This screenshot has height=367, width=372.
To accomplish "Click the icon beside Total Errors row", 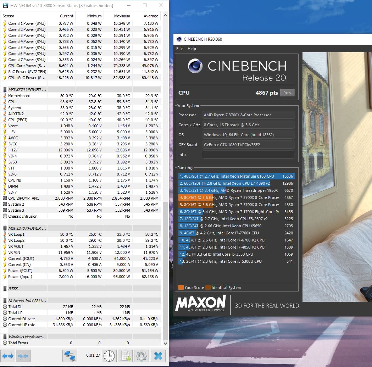I will point(5,343).
